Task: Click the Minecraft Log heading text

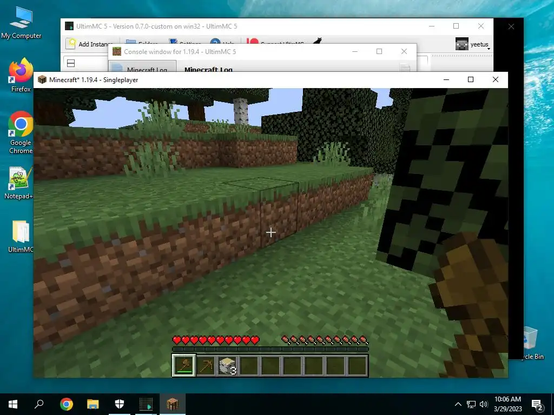Action: pos(208,69)
